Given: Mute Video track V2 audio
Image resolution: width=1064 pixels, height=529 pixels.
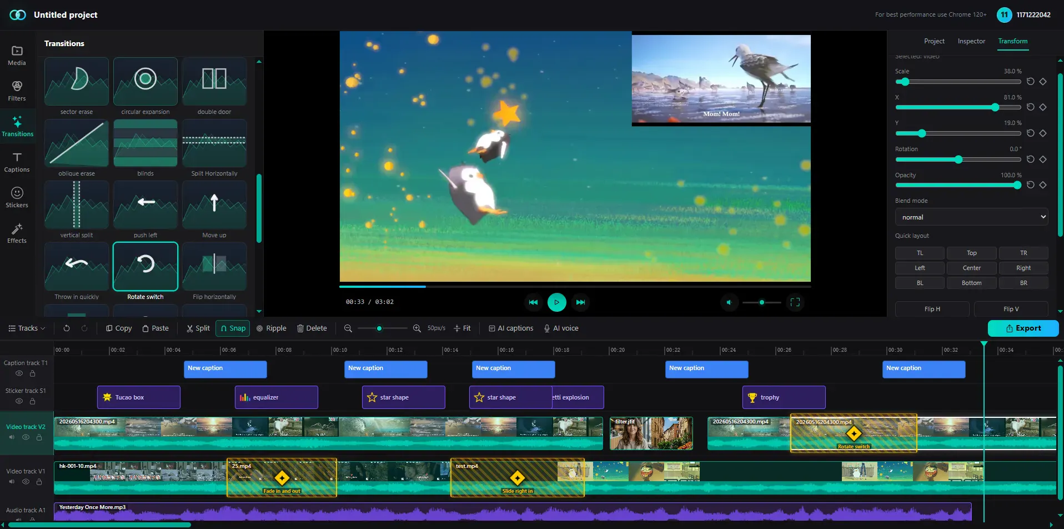Looking at the screenshot, I should [x=12, y=437].
